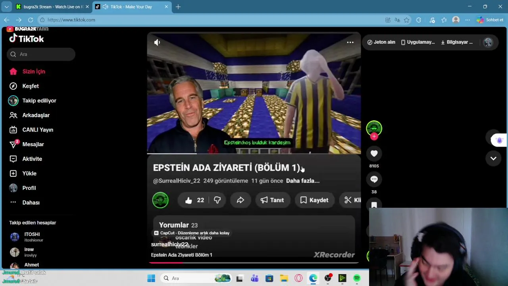Open the tab list dropdown arrow

(x=6, y=7)
